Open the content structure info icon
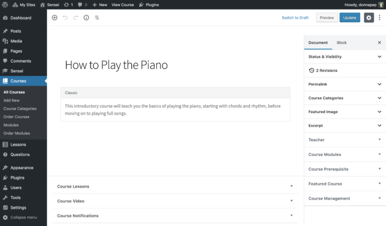Viewport: 386px width, 226px height. pos(86,18)
